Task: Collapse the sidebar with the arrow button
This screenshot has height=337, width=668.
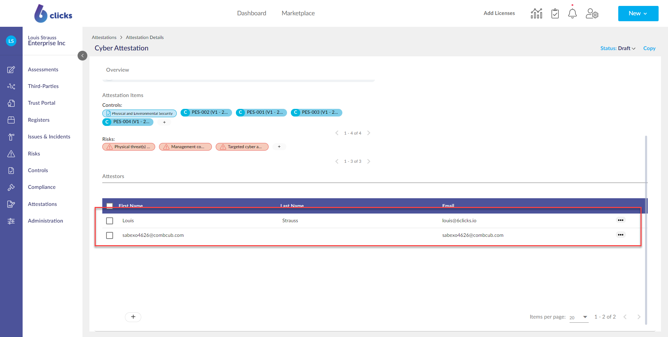Action: [82, 56]
